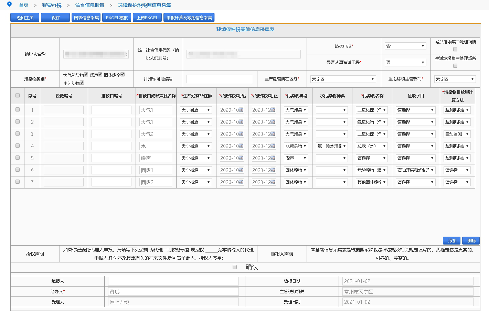Open the 按次申报 dropdown
Viewport: 489px width, 313px height.
(x=405, y=46)
